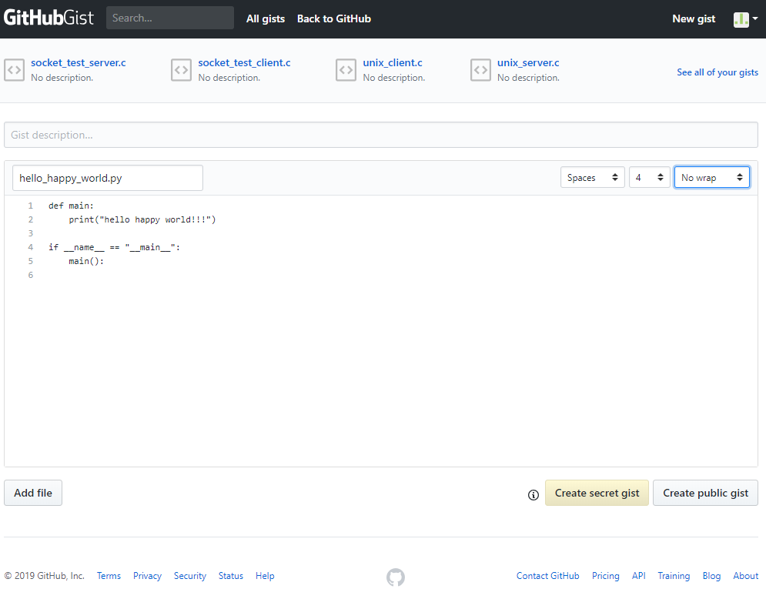766x599 pixels.
Task: Click Contact GitHub in footer
Action: click(x=547, y=576)
